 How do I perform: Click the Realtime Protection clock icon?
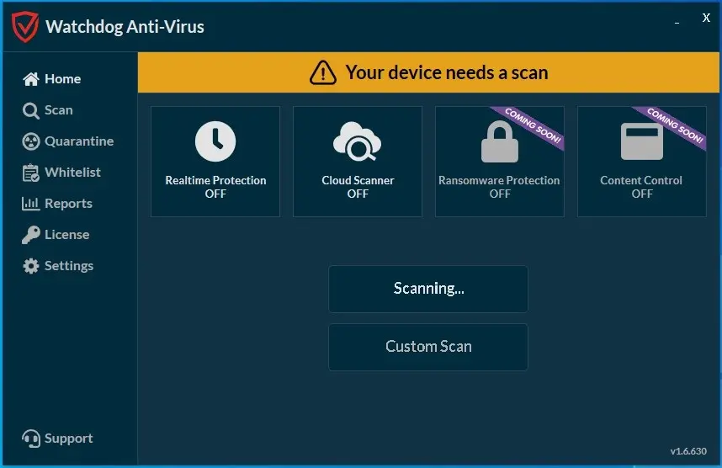pos(215,141)
